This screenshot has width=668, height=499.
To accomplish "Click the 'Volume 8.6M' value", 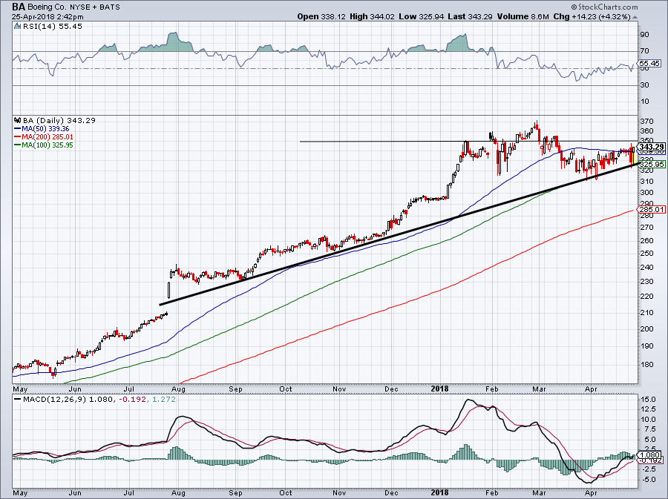I will coord(523,16).
